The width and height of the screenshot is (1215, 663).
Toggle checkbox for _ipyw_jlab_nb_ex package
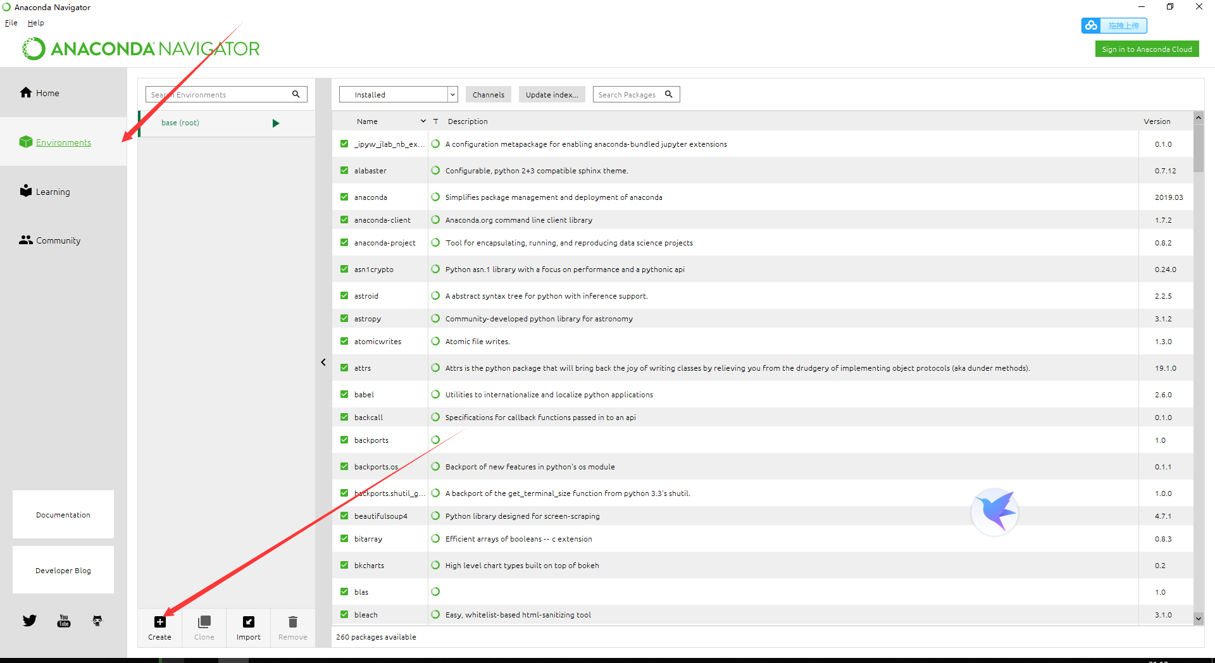[x=344, y=144]
